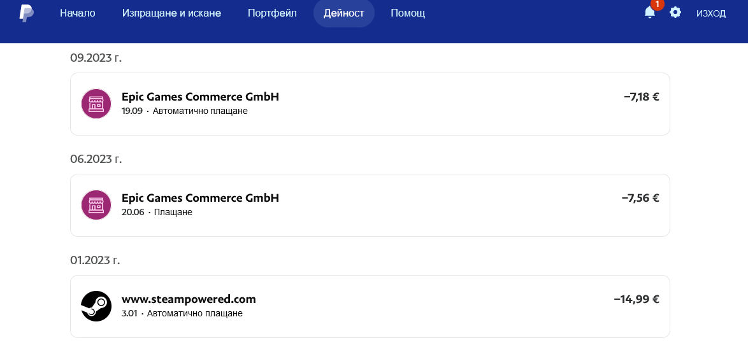Click the store icon of the 19.09 Epic Games payment
This screenshot has height=345, width=748.
pos(96,104)
